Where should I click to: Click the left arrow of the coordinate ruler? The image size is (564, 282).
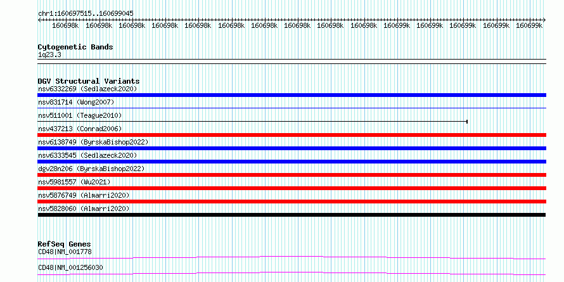(39, 20)
